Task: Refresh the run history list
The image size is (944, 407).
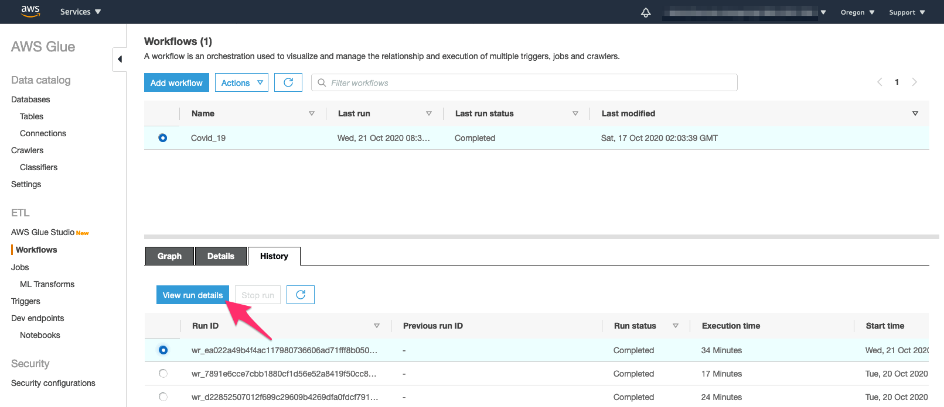Action: [301, 295]
